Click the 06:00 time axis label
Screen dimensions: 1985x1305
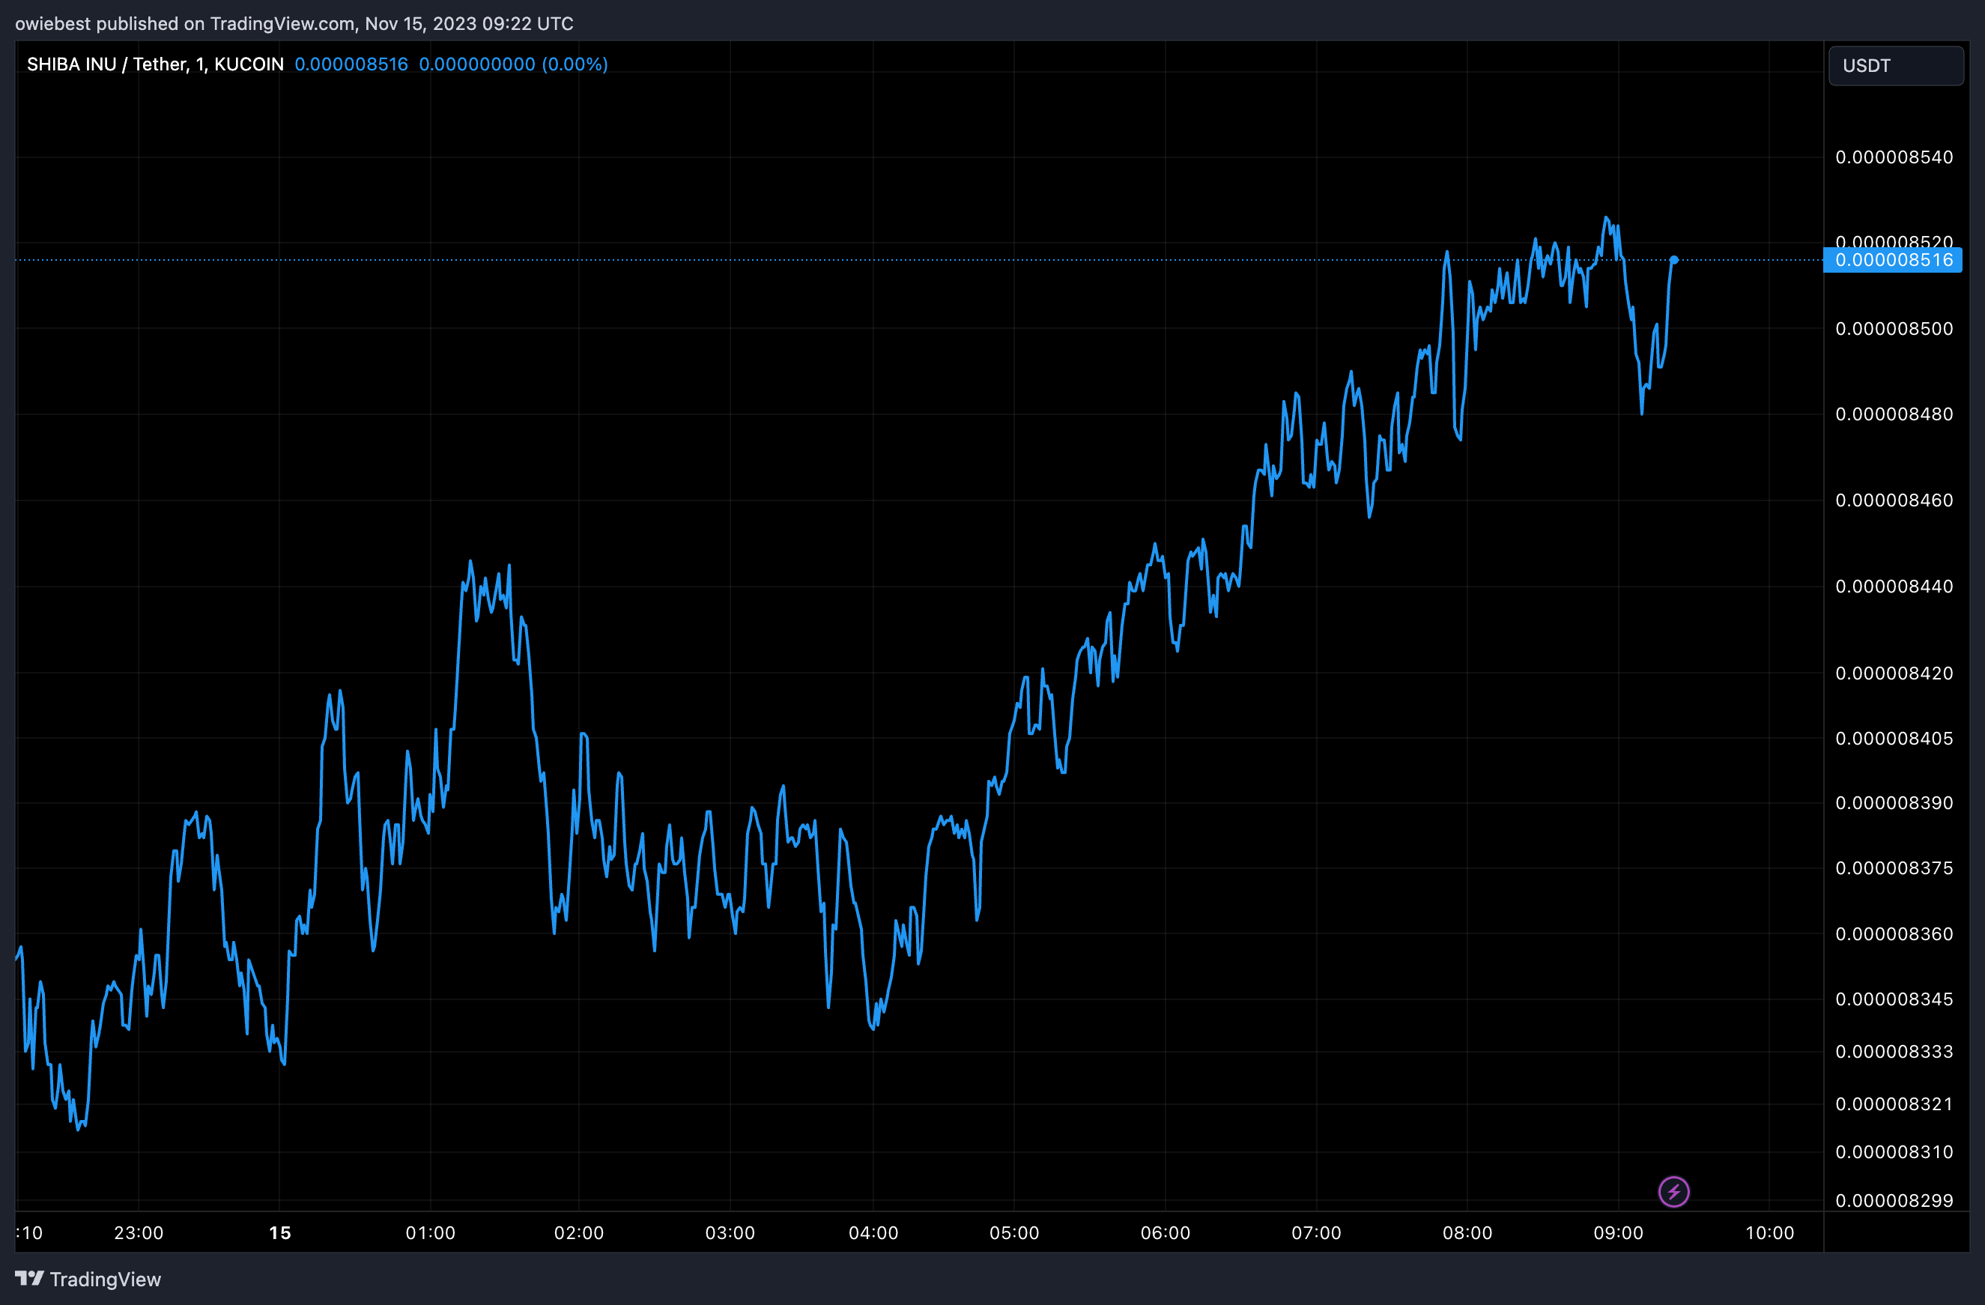click(1165, 1232)
